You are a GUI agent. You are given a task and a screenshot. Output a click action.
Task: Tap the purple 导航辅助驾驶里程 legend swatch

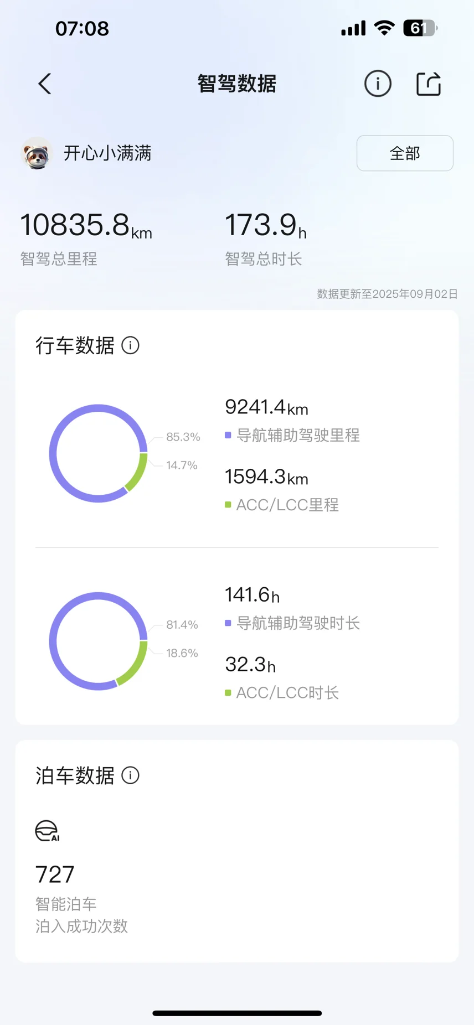coord(228,436)
